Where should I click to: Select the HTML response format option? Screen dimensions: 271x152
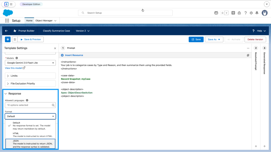coord(30,135)
